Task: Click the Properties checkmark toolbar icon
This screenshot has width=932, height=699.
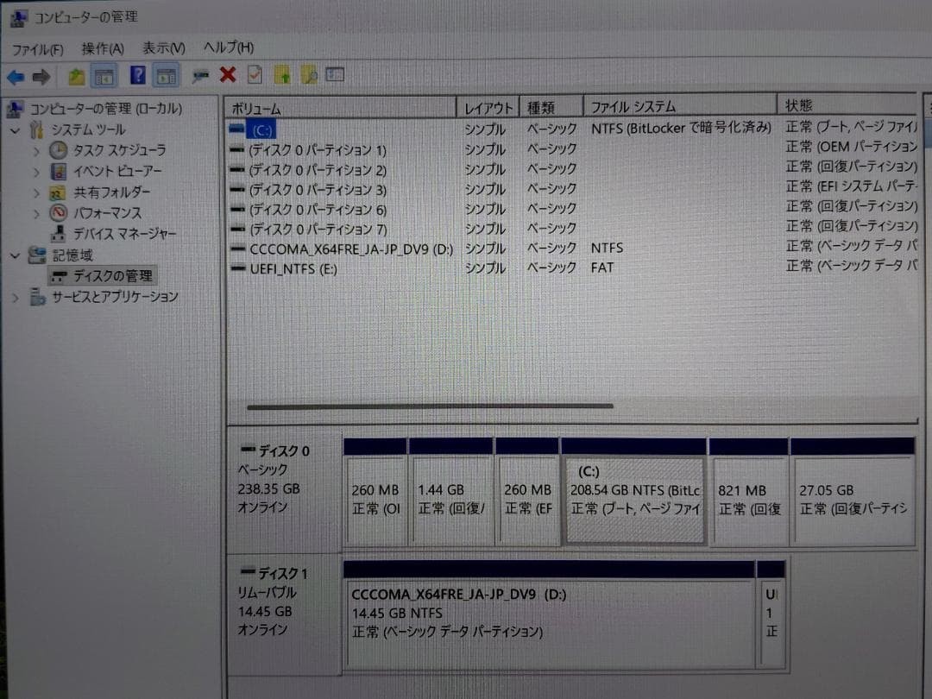Action: (255, 75)
